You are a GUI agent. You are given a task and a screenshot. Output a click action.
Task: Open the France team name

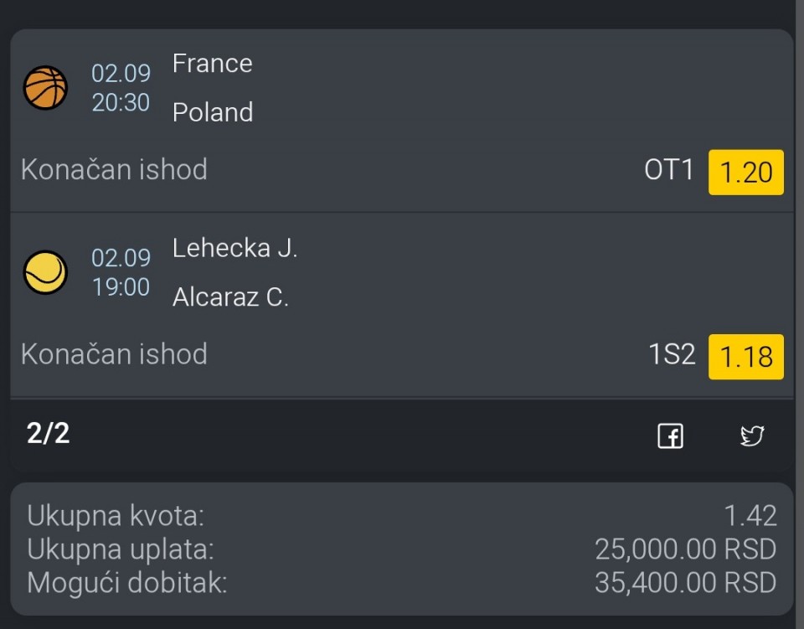point(212,64)
